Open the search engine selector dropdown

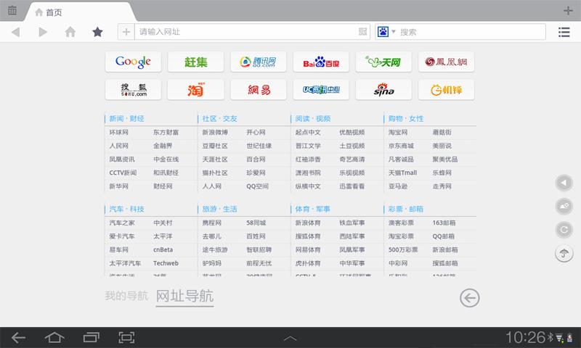click(386, 32)
